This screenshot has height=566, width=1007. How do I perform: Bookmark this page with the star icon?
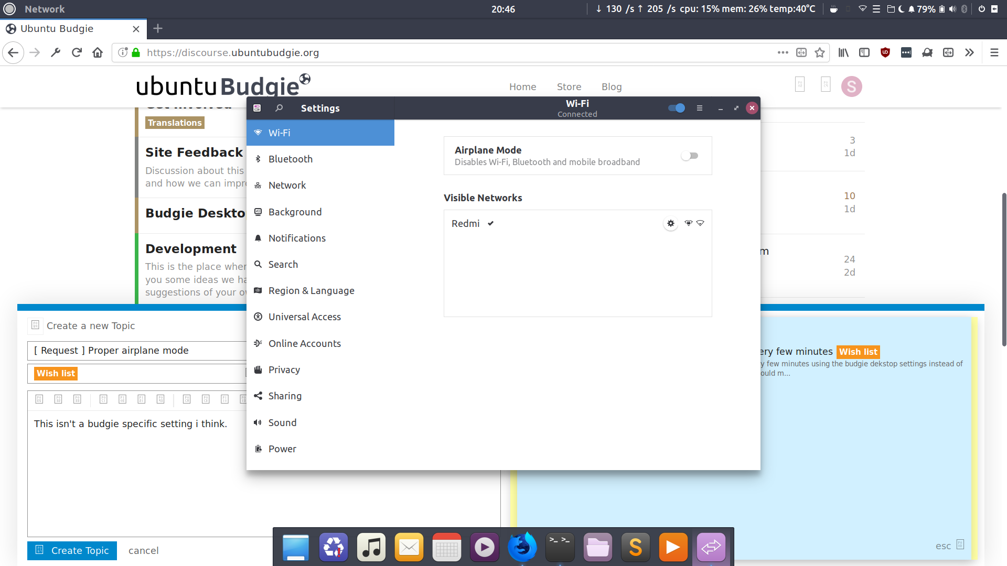point(820,52)
